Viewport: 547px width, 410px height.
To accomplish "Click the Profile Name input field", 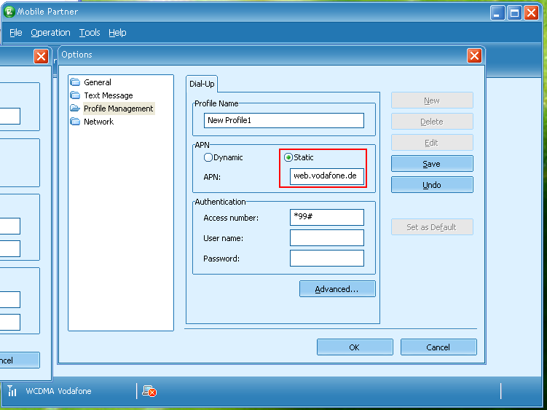I will pyautogui.click(x=284, y=120).
